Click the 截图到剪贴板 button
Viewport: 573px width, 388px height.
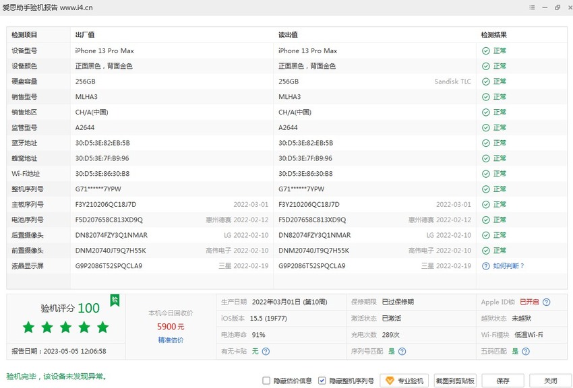(x=455, y=381)
